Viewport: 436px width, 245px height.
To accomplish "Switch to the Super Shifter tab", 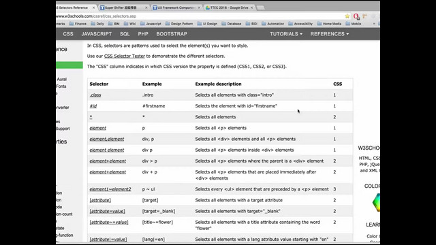I will coord(124,7).
